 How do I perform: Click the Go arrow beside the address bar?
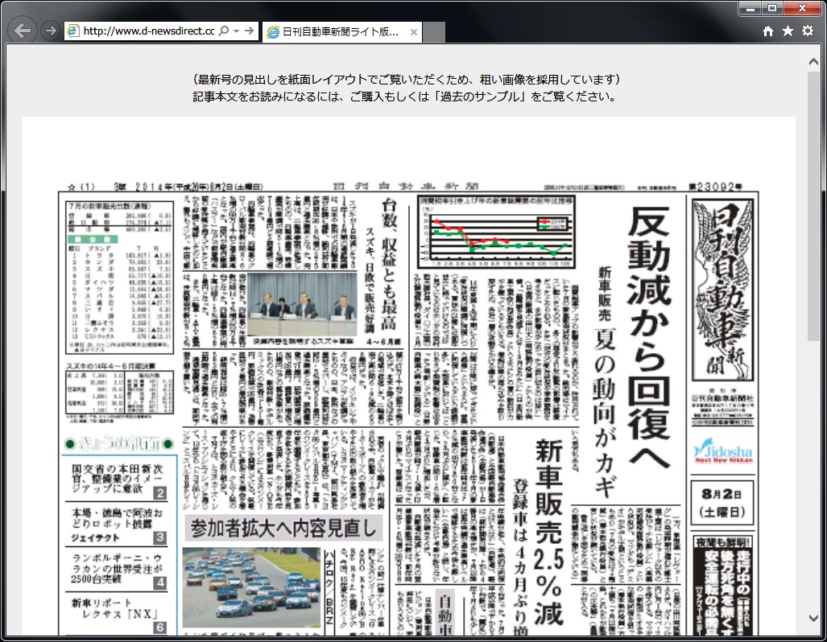(x=250, y=31)
